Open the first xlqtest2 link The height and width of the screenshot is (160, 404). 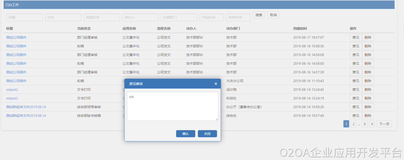click(x=12, y=90)
